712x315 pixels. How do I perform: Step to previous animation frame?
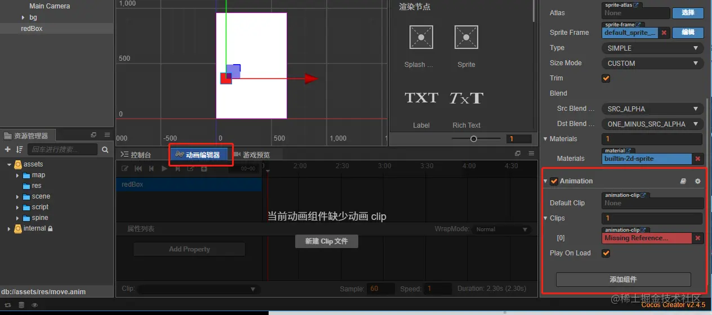pos(152,168)
